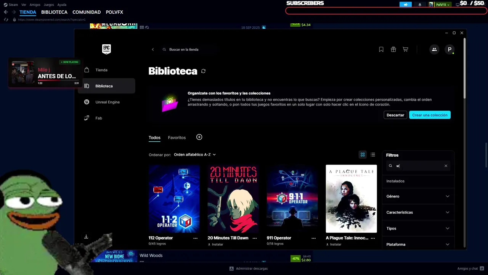Open the 20 Minutes Till Dawn cover
Image resolution: width=488 pixels, height=275 pixels.
[233, 199]
